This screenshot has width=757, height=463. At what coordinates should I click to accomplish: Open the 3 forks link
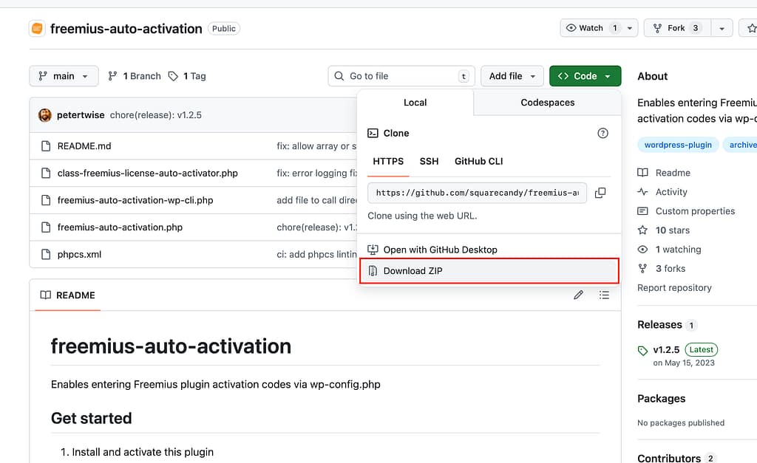pos(670,268)
